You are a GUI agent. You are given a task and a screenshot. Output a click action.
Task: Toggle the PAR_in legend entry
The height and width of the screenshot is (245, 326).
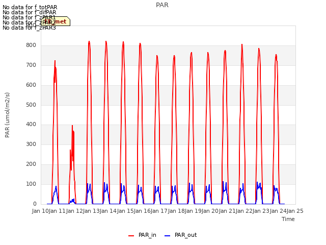click(142, 235)
